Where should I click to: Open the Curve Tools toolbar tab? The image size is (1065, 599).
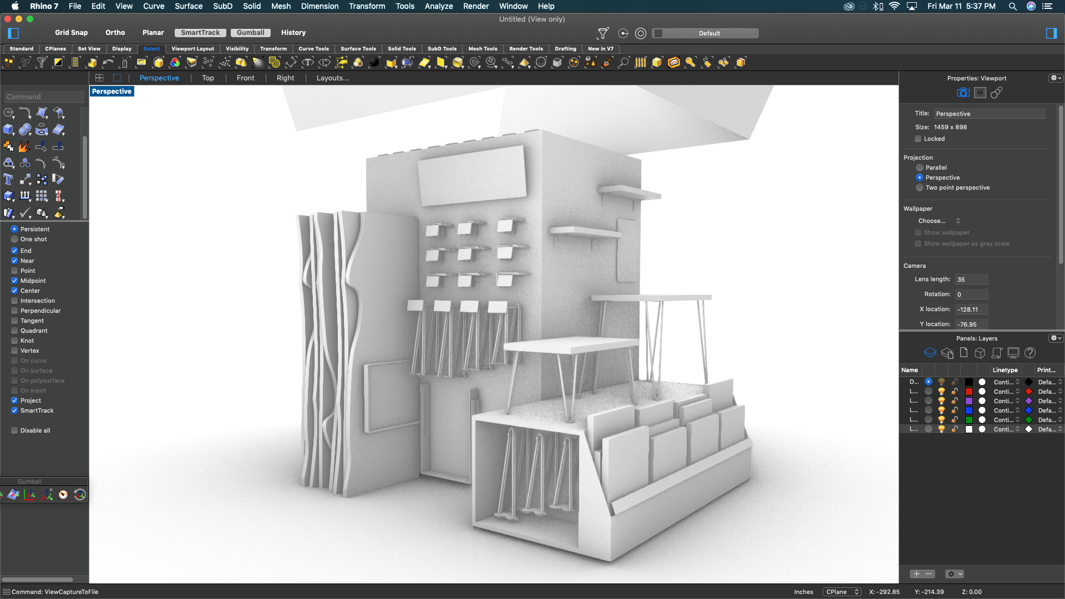313,49
